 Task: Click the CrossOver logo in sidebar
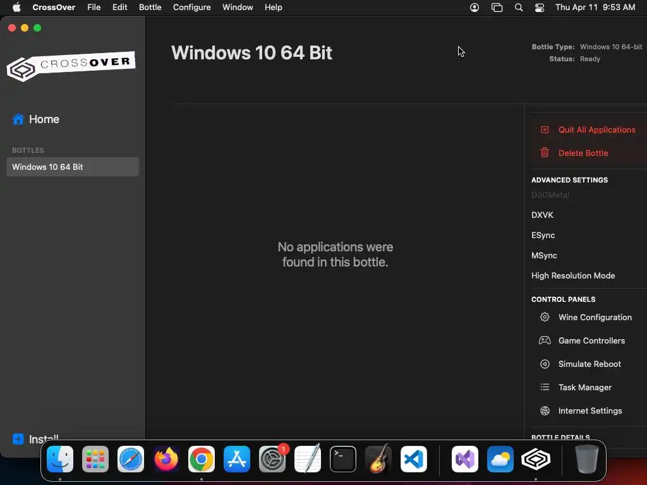[x=71, y=66]
